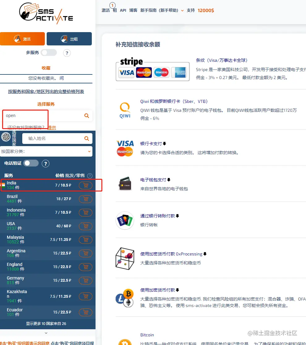Viewport: 306px width, 345px height.
Task: Click the cart icon for Malaysia
Action: 86,240
